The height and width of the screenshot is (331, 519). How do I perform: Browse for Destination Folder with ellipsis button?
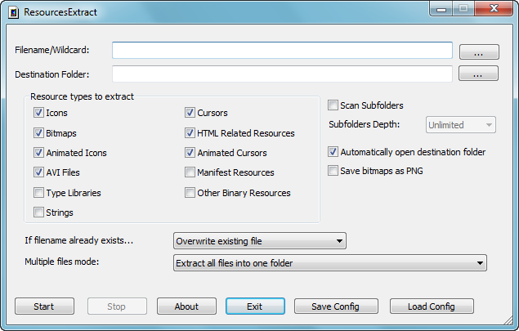pos(478,74)
